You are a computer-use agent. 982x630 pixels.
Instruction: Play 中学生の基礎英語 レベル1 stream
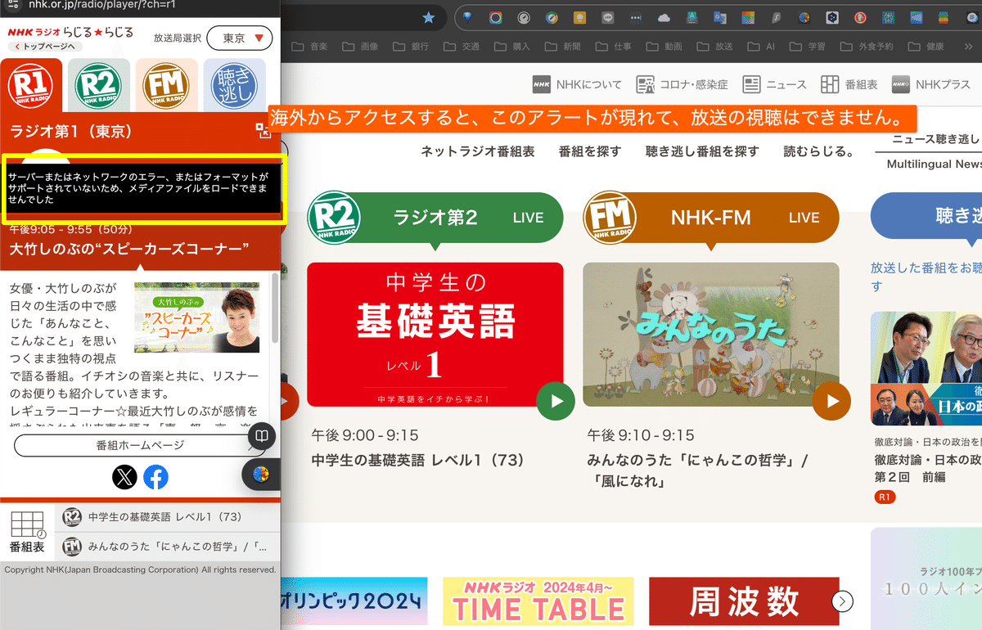coord(556,401)
